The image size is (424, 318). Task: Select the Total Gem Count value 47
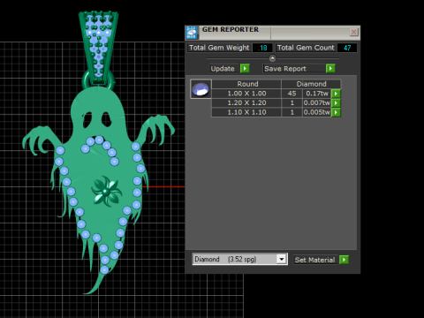(x=347, y=48)
